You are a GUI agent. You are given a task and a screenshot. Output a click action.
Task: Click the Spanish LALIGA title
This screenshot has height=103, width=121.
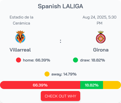point(60,6)
